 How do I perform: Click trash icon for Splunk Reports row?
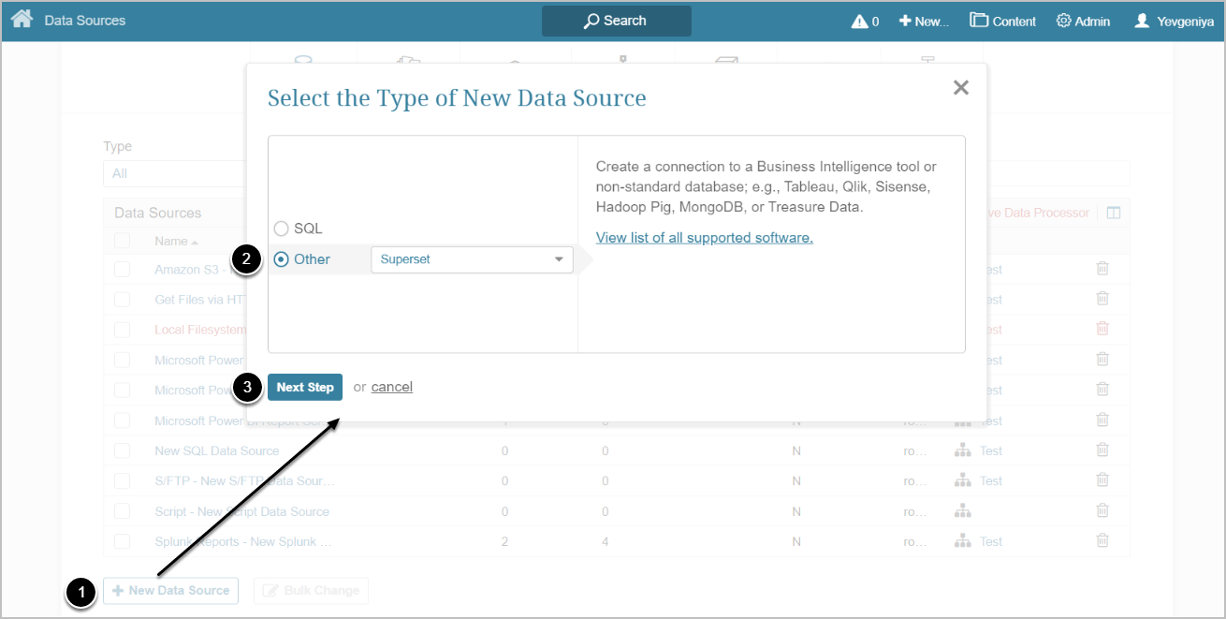point(1102,541)
